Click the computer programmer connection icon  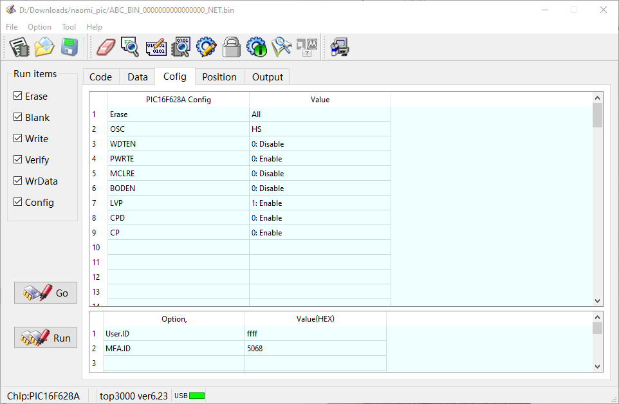point(340,47)
